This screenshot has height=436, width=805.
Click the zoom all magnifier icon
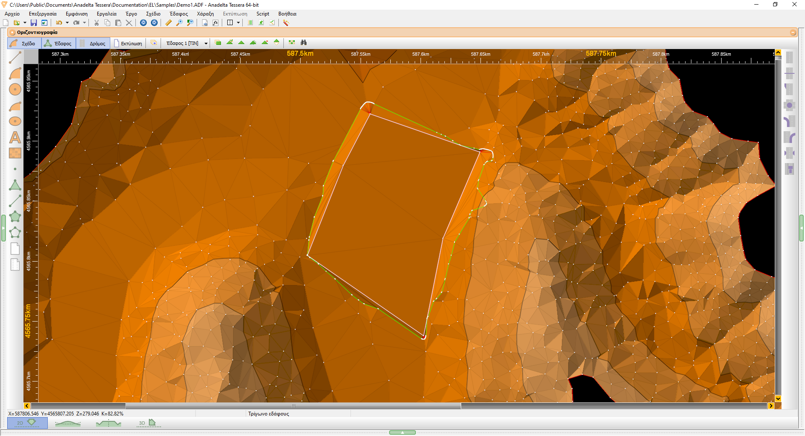[x=179, y=23]
